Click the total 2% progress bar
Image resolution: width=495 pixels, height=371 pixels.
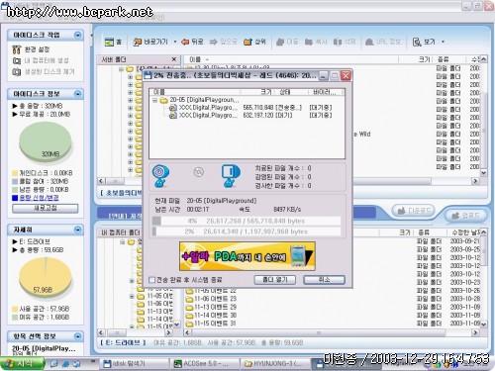point(247,232)
